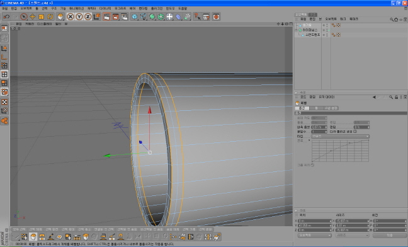Click the lock icon in Attribute Manager
The width and height of the screenshot is (408, 247).
[396, 97]
